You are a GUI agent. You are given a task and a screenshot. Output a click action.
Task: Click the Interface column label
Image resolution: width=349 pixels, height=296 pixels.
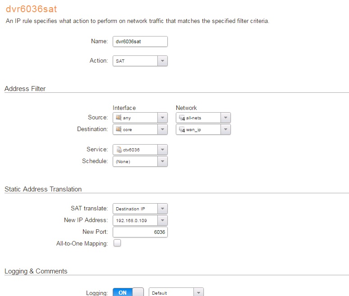[x=124, y=108]
